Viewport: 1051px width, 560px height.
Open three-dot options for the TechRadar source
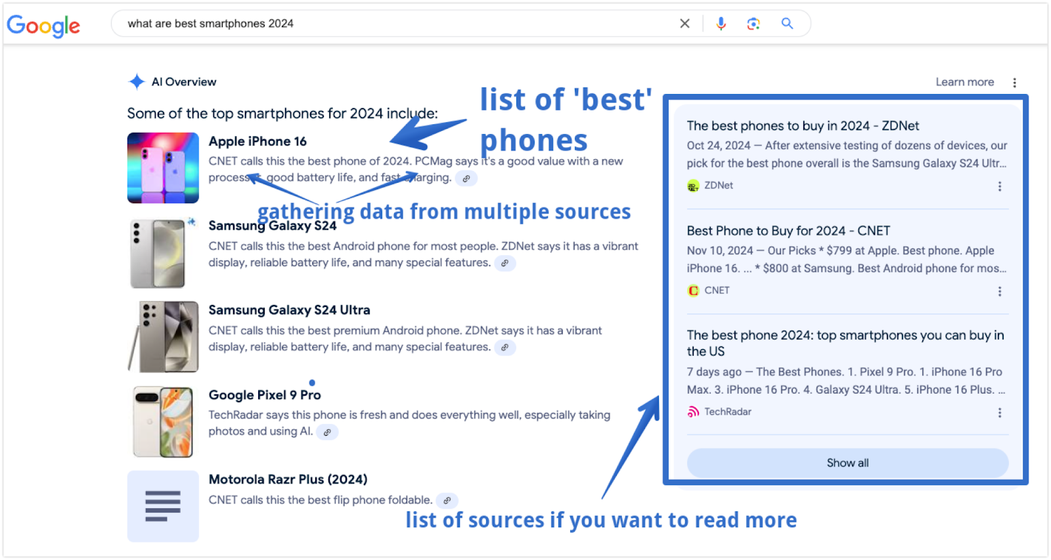[1000, 413]
